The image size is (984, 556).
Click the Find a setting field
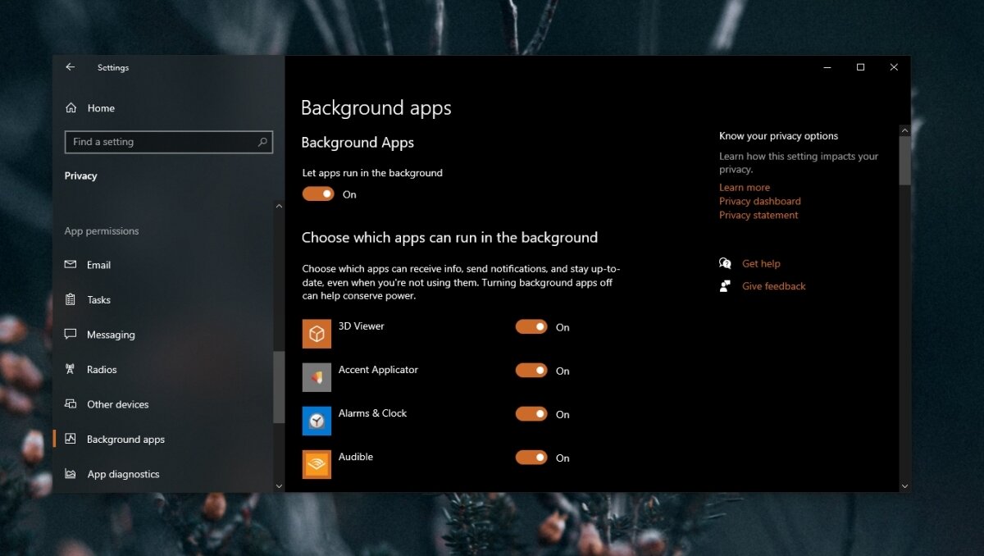coord(160,142)
